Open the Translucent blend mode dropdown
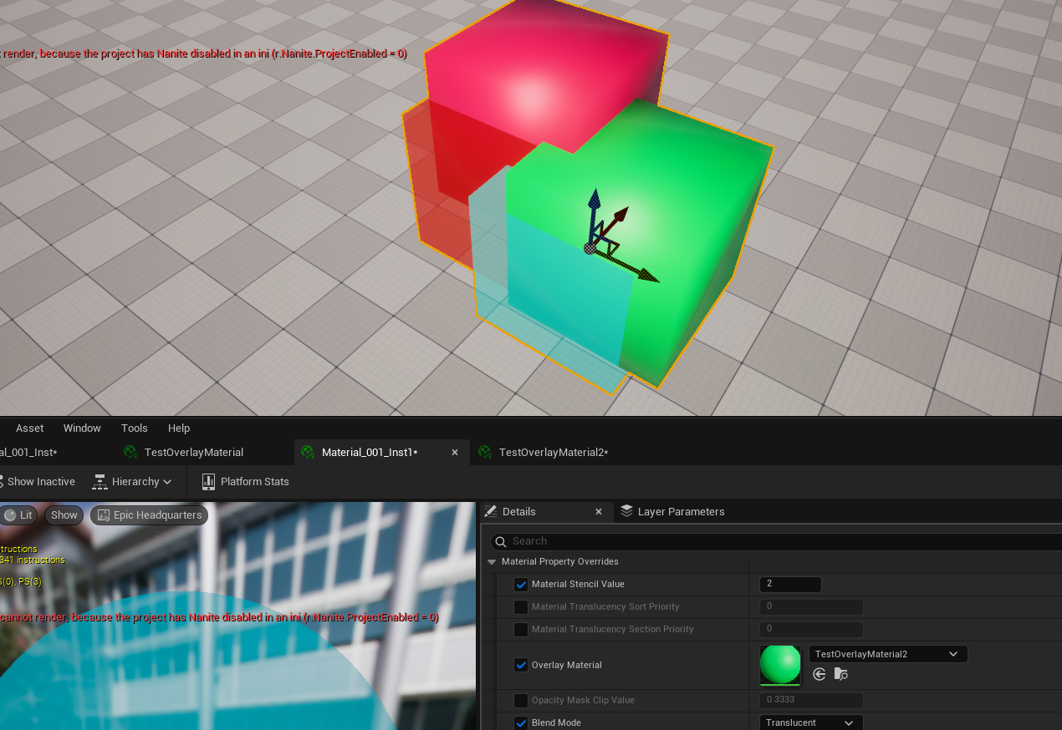 coord(810,722)
